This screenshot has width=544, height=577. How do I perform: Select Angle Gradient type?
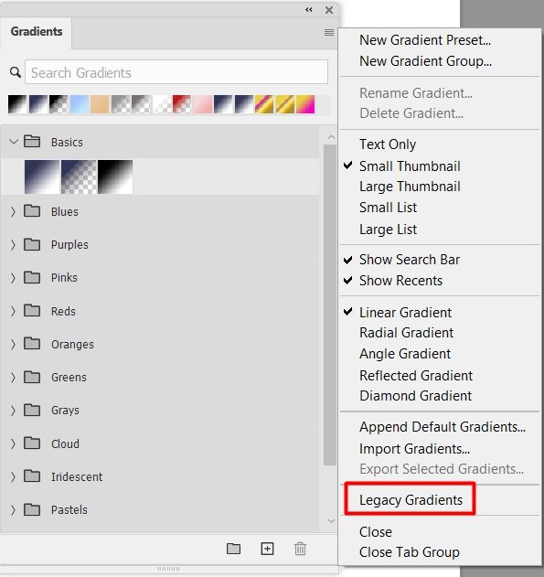tap(405, 354)
